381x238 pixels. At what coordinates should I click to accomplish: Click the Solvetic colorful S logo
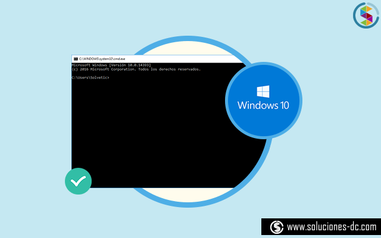(366, 15)
